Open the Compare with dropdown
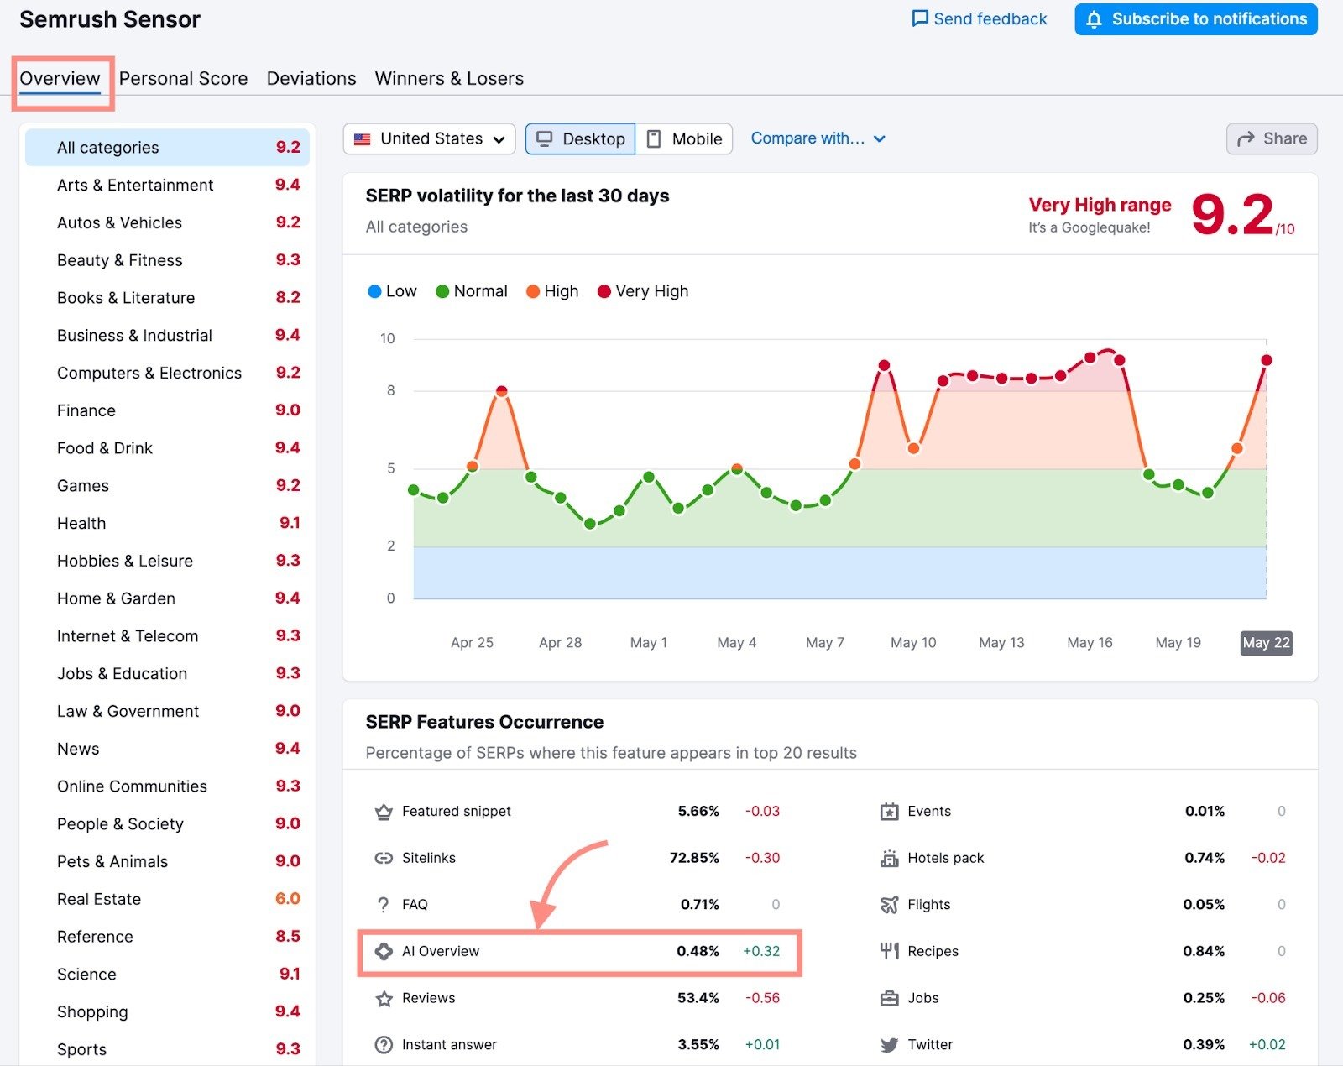 818,138
